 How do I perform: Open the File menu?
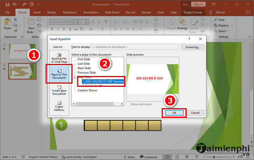(x=7, y=12)
